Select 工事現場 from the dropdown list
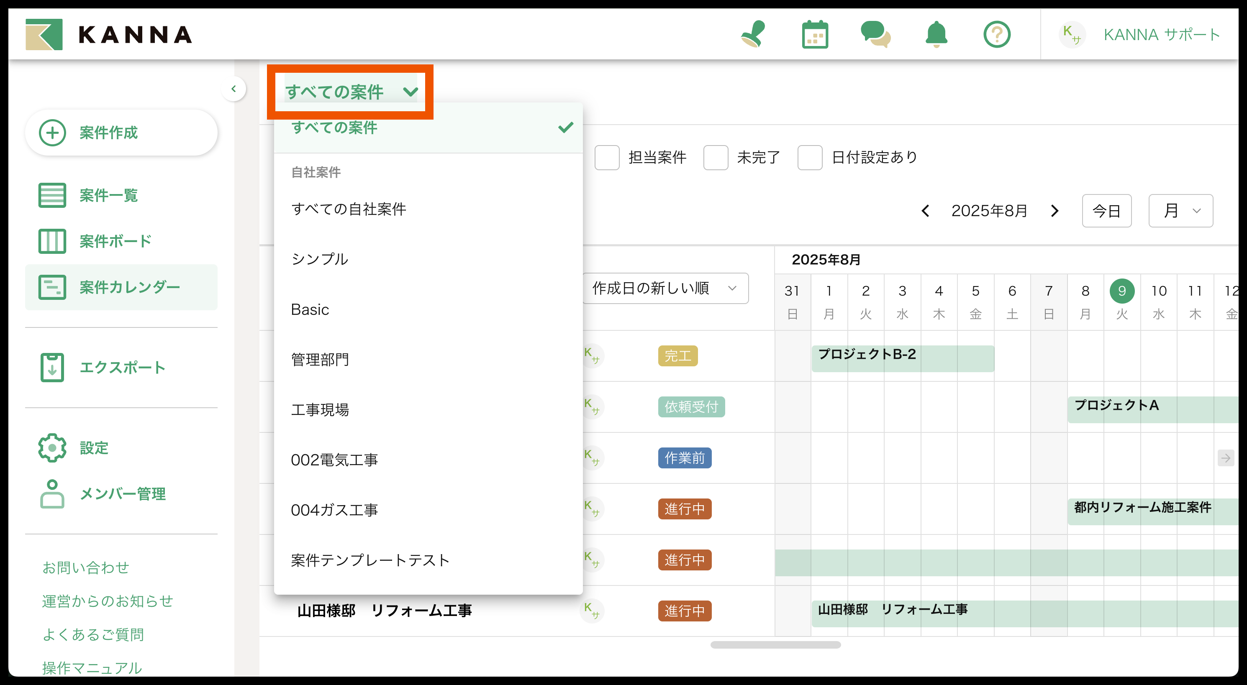The height and width of the screenshot is (685, 1247). [320, 410]
